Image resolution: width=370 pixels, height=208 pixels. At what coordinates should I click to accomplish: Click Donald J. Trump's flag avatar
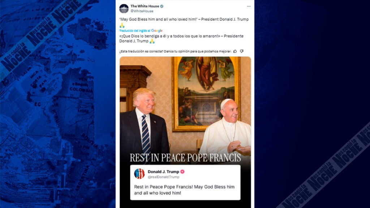(139, 174)
